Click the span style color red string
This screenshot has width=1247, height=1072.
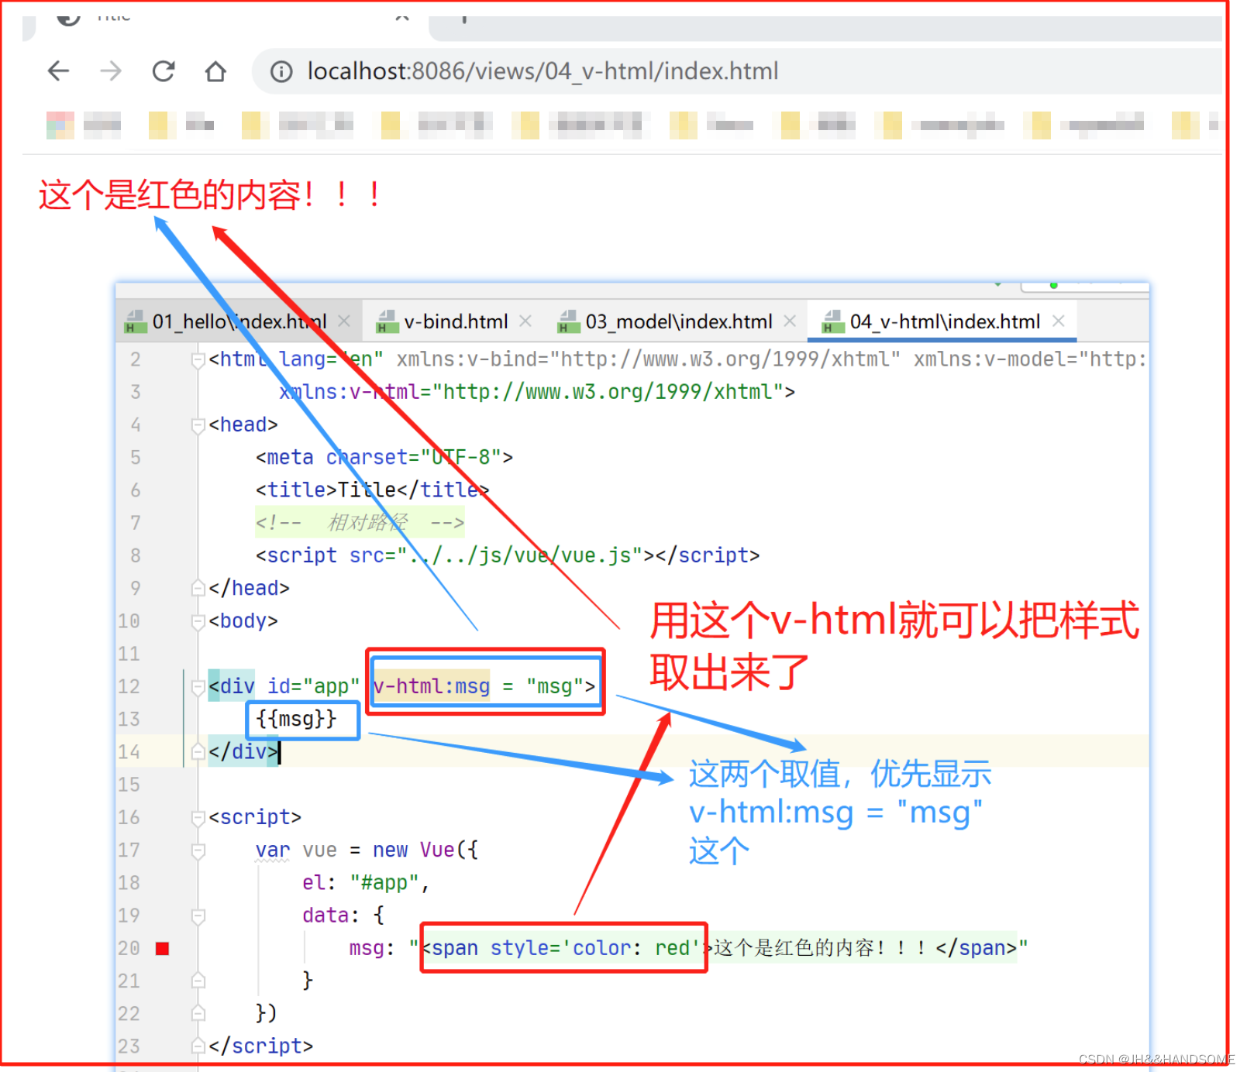pos(564,948)
